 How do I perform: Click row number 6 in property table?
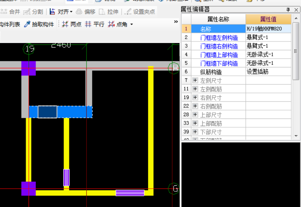coord(186,72)
